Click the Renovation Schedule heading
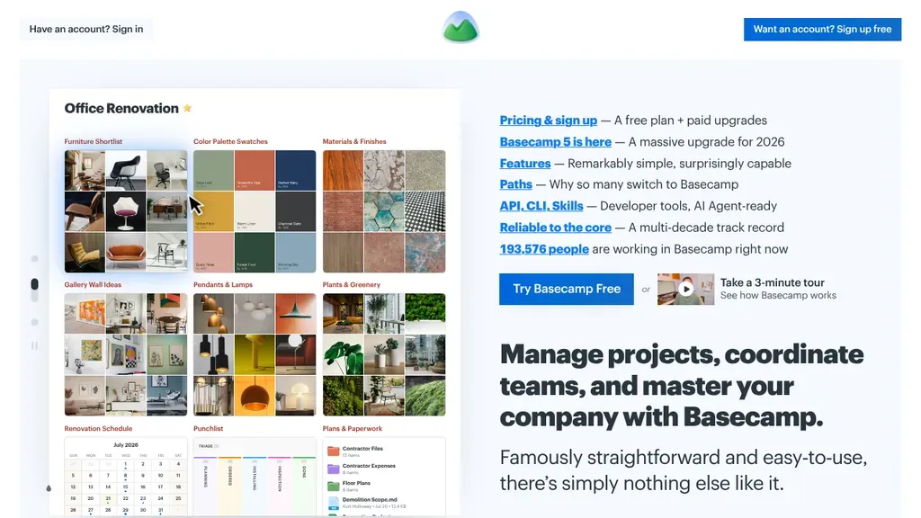921x518 pixels. pos(98,429)
